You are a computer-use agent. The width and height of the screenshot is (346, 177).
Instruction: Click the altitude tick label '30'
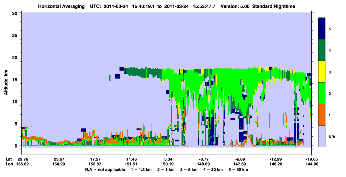[15, 13]
